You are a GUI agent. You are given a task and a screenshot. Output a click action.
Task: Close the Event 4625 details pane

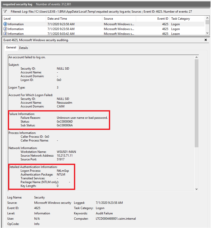click(x=205, y=40)
